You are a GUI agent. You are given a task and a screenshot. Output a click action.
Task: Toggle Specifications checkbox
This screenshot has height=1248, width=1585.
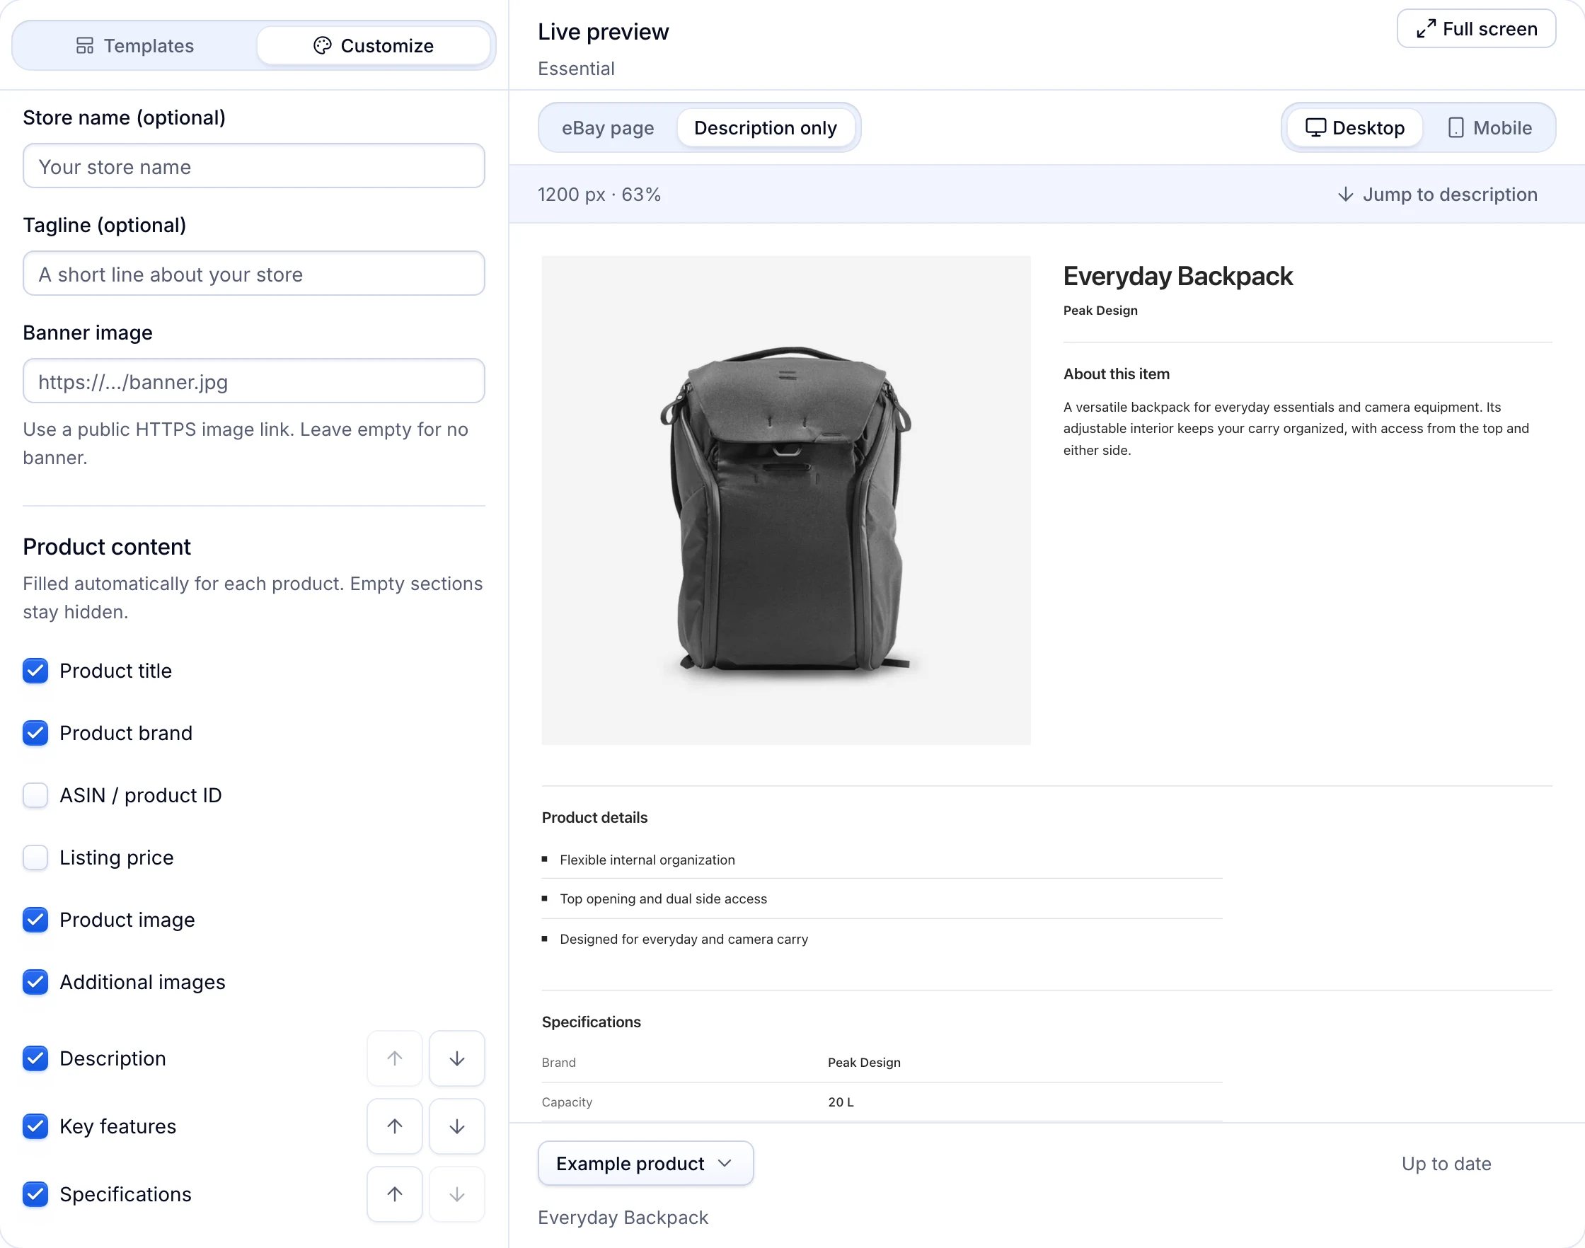tap(35, 1194)
